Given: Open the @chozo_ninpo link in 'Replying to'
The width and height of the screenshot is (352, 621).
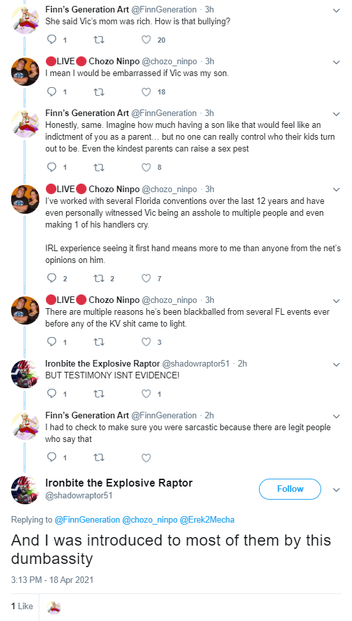Looking at the screenshot, I should click(x=149, y=519).
